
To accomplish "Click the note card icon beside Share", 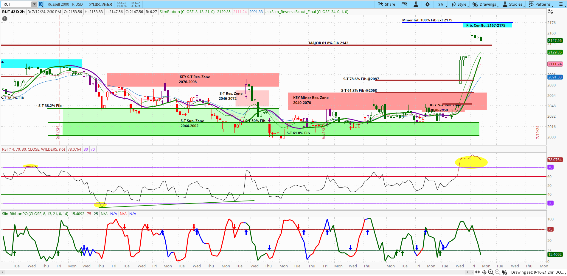I will [404, 4].
